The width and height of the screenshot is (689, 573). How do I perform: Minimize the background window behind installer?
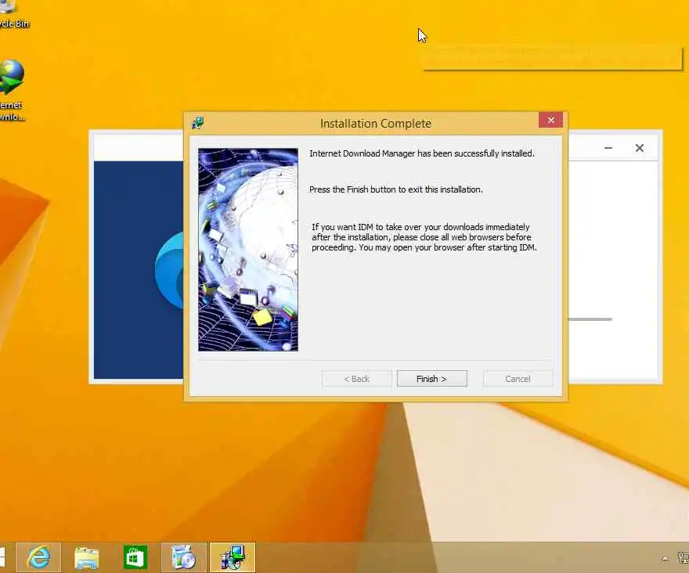pyautogui.click(x=608, y=148)
